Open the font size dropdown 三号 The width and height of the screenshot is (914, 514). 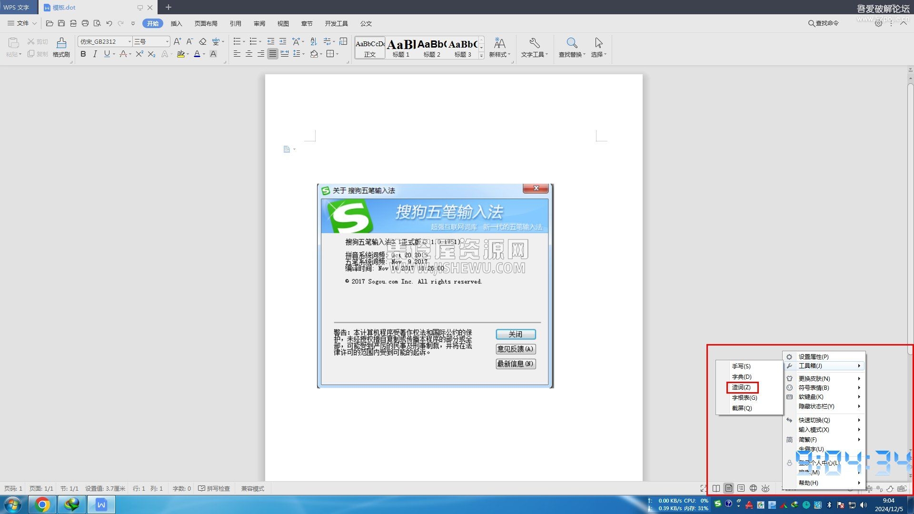click(x=167, y=41)
